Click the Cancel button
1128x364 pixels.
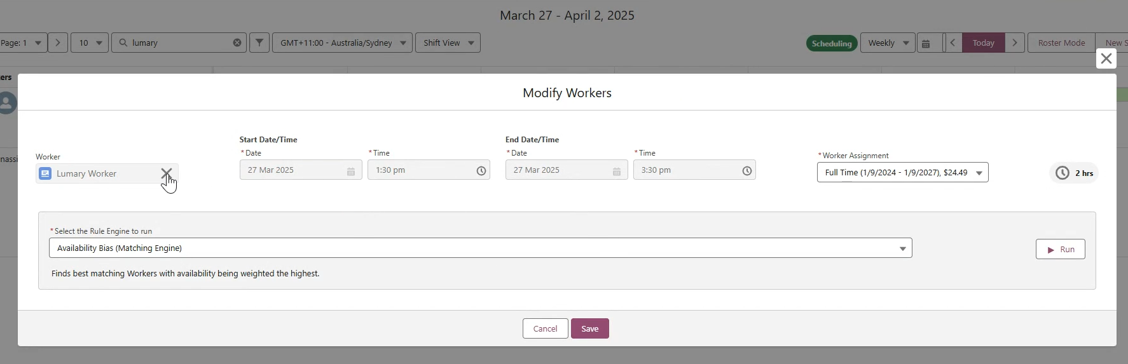click(545, 328)
